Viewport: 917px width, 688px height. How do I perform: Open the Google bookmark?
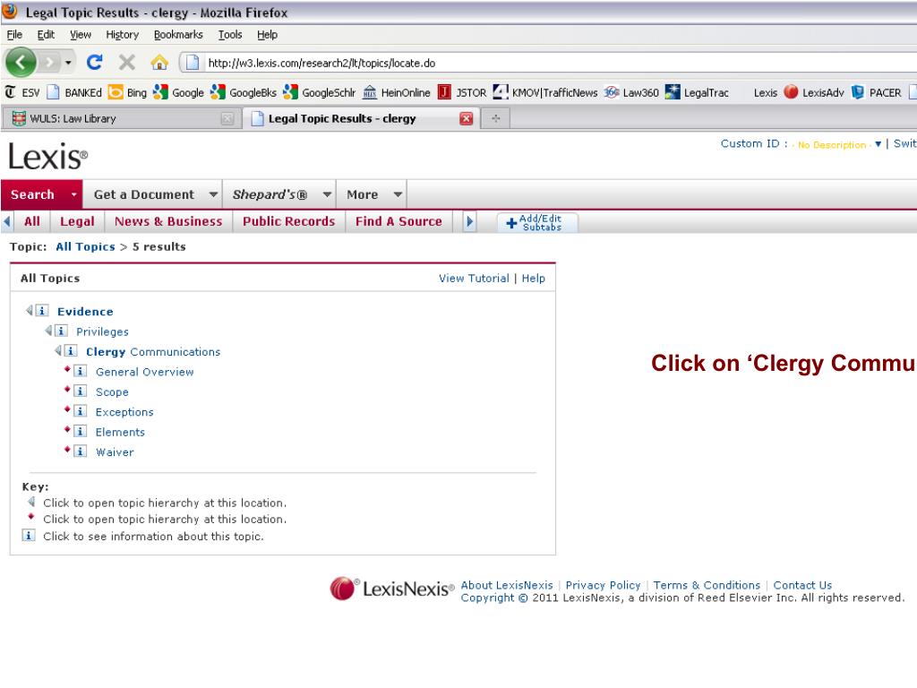point(178,92)
